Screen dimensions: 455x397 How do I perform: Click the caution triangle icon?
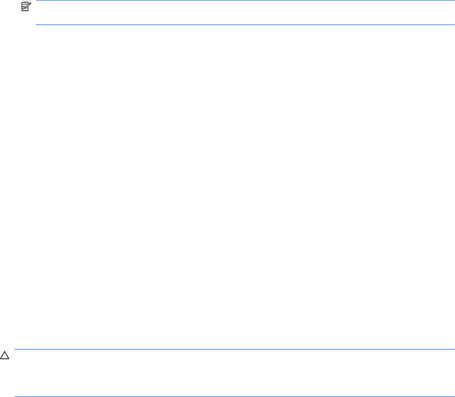4,355
